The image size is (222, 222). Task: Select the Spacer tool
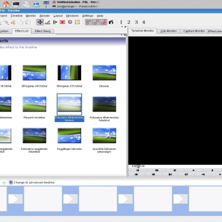coord(55,22)
